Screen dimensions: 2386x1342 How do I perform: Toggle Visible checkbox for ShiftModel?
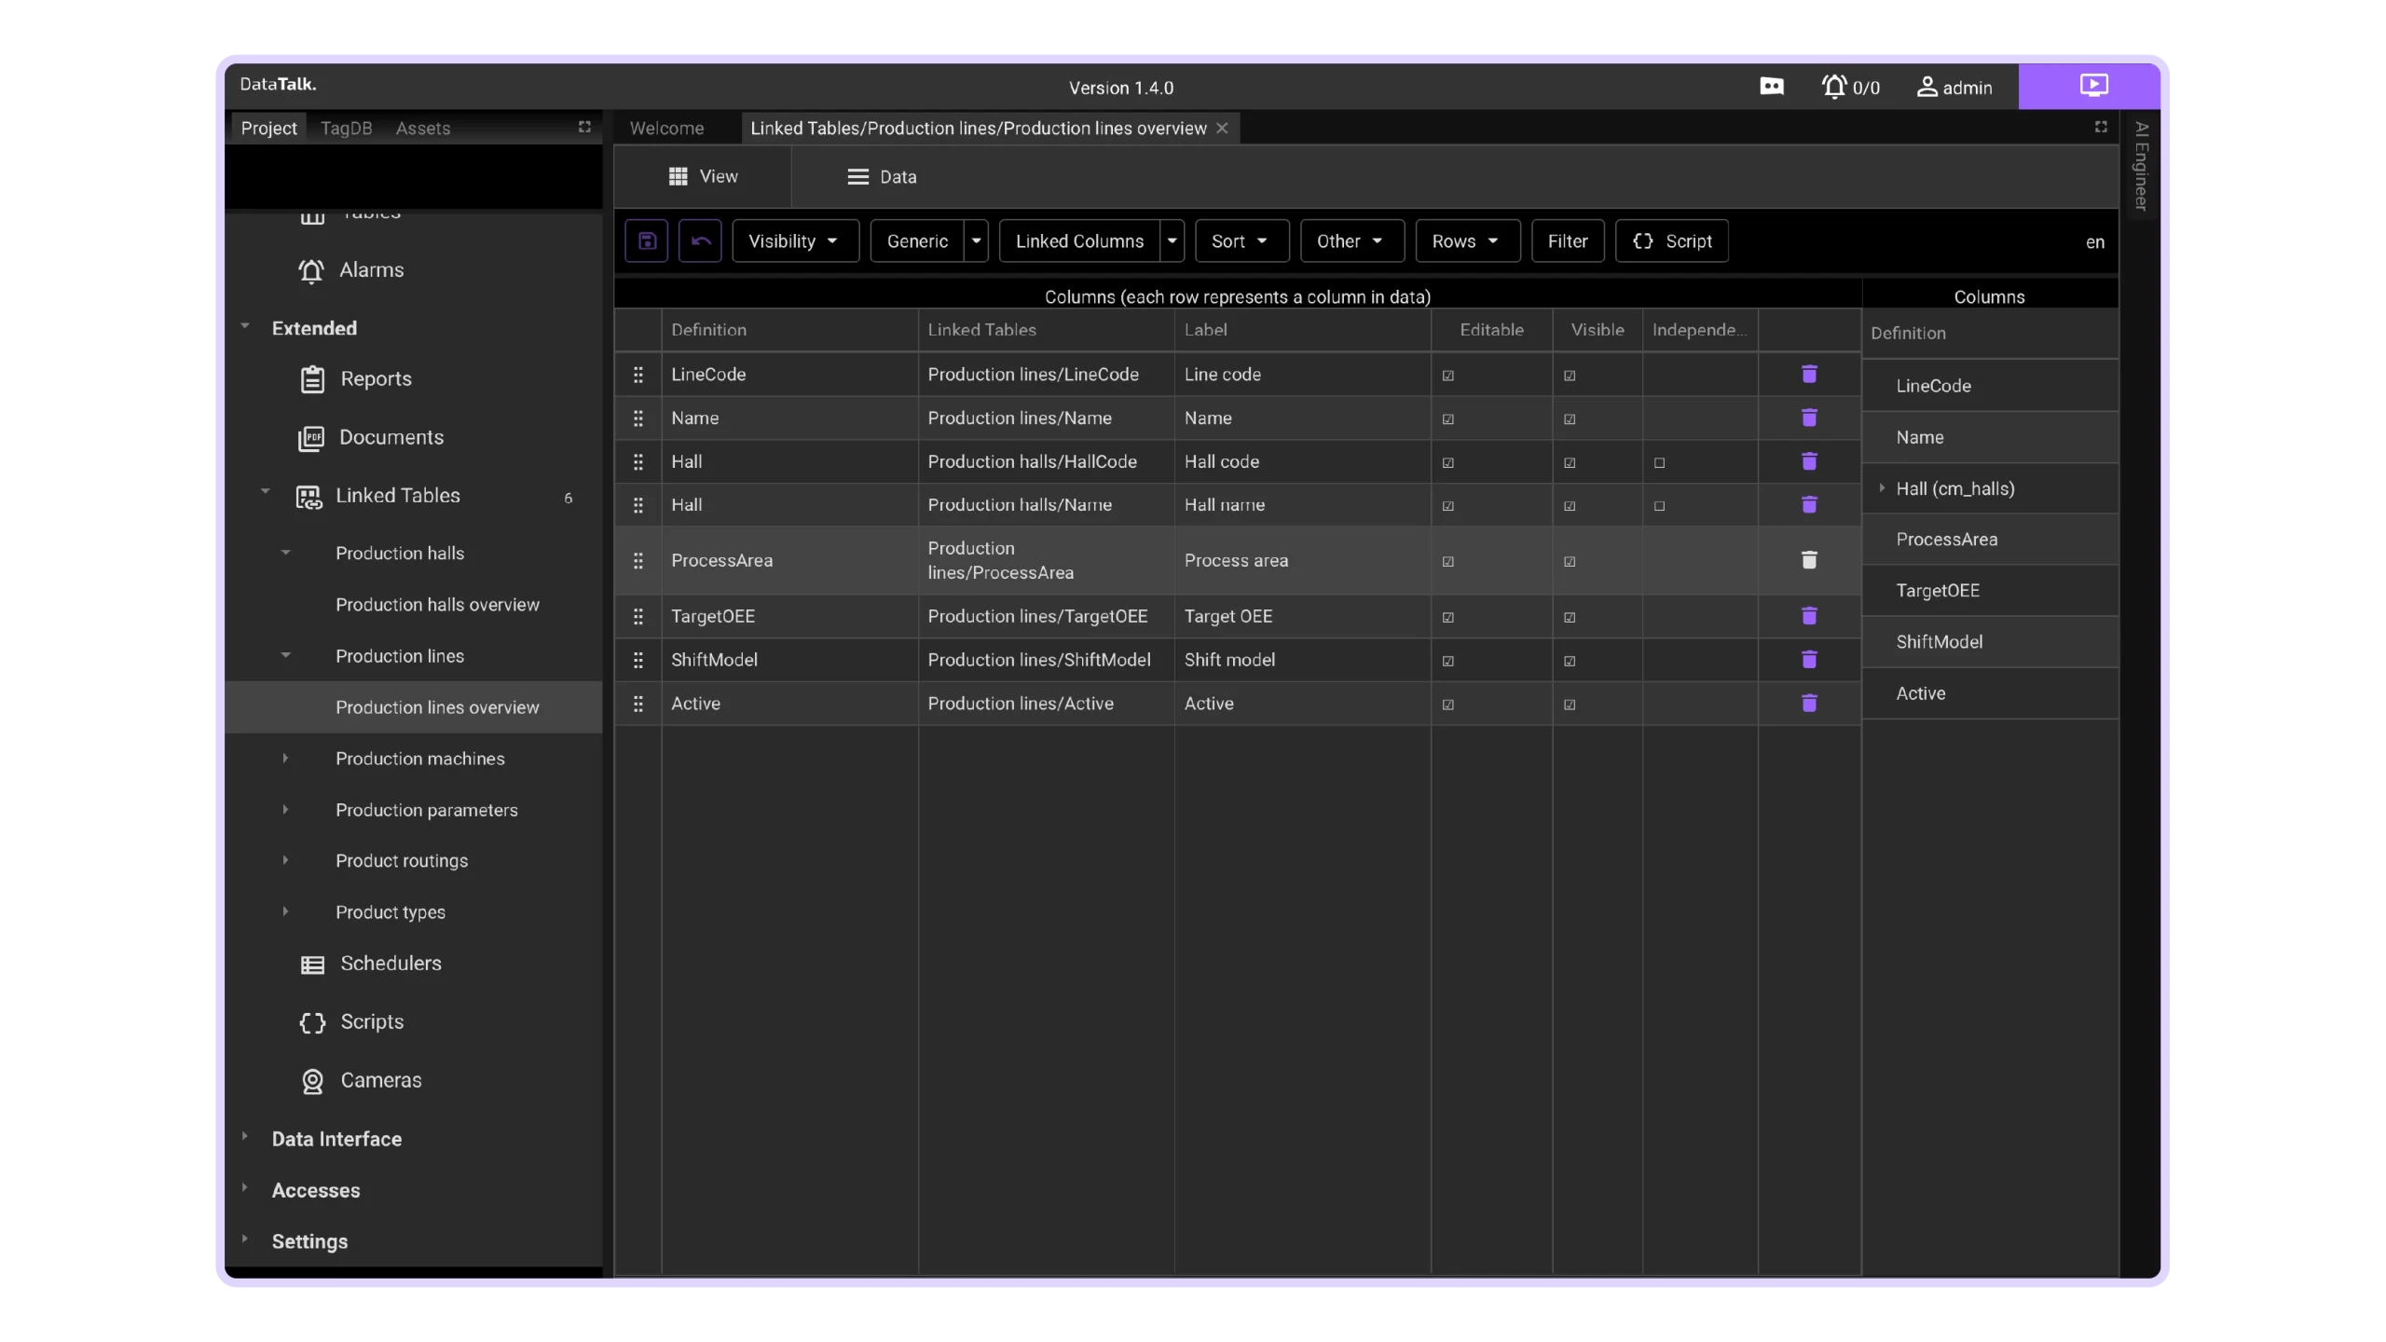pyautogui.click(x=1570, y=662)
